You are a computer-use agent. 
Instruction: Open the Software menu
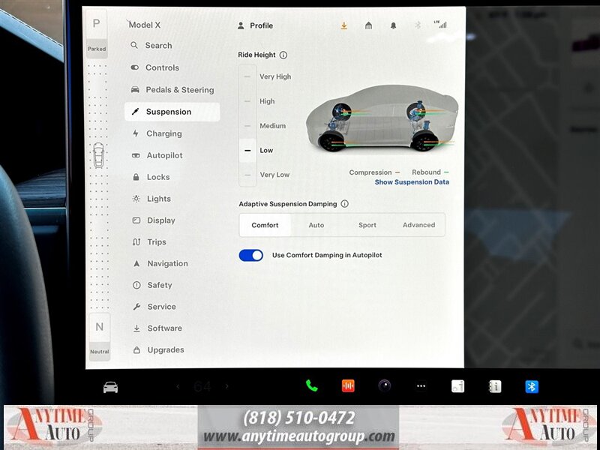[157, 328]
